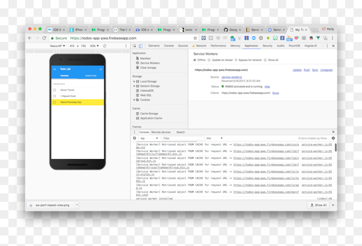Add a todo with the plus icon
Screen dimensions: 362x246
(101, 69)
